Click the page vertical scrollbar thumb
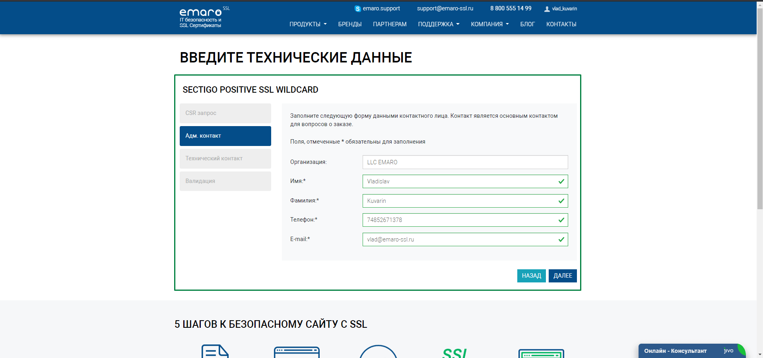 (x=760, y=108)
